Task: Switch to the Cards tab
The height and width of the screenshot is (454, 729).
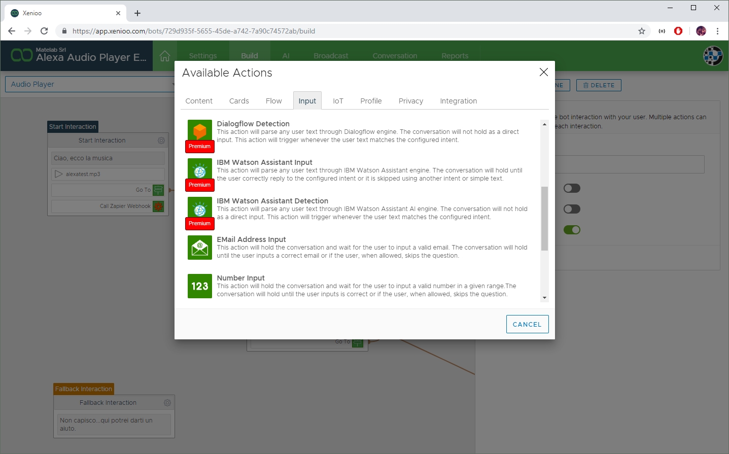Action: 239,101
